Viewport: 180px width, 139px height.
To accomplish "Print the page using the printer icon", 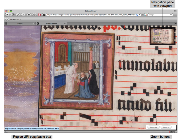I will point(34,15).
